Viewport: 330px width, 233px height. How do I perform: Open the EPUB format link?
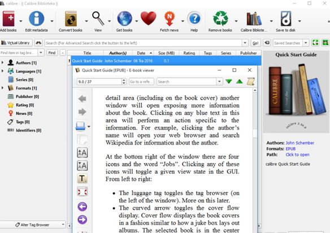(x=290, y=149)
